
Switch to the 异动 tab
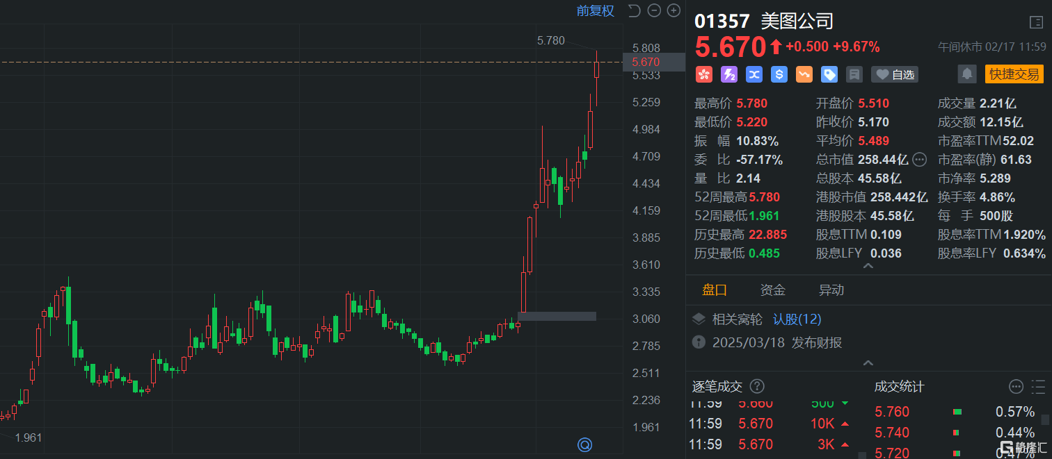[x=831, y=290]
